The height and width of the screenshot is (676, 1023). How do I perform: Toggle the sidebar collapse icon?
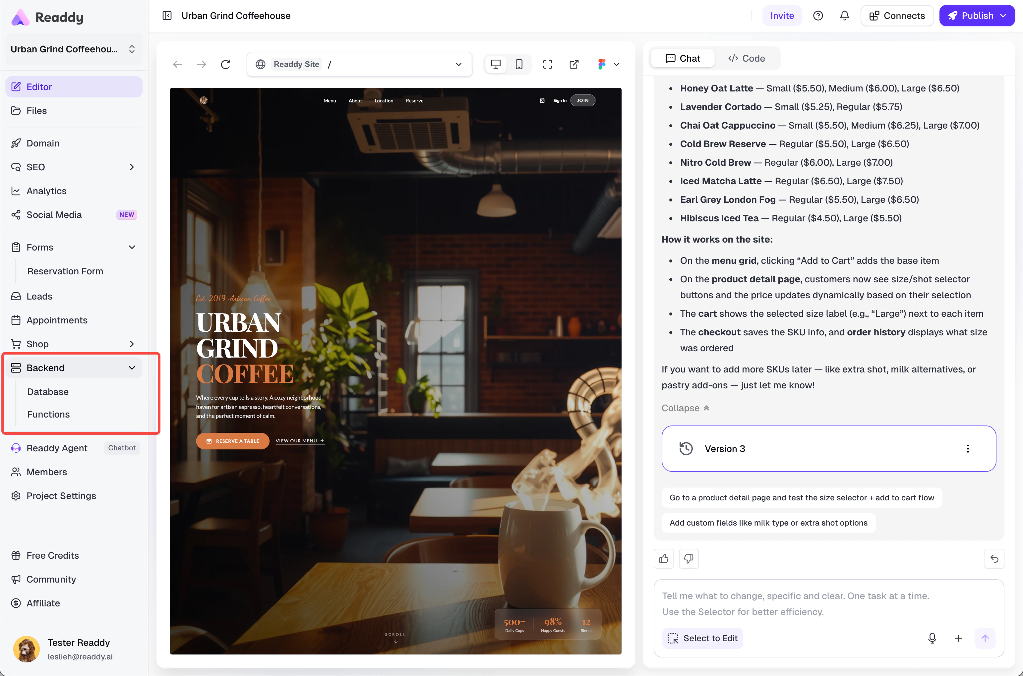[167, 16]
